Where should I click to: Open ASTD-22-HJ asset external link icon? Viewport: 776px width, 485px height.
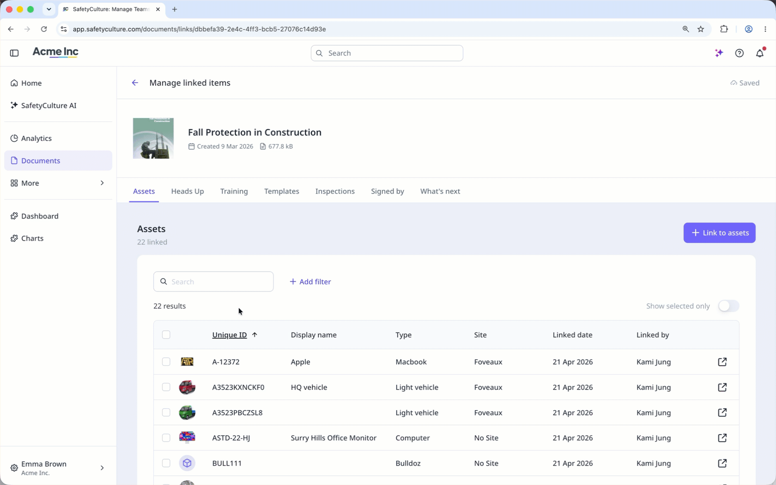pos(722,438)
